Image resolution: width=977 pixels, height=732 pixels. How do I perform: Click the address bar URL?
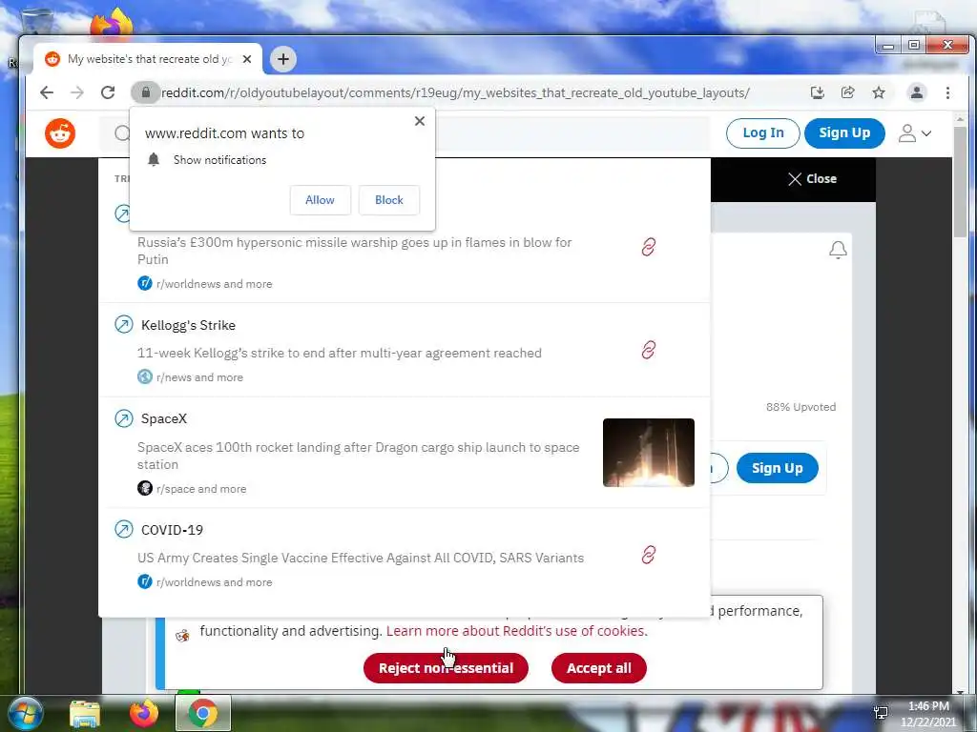tap(455, 92)
